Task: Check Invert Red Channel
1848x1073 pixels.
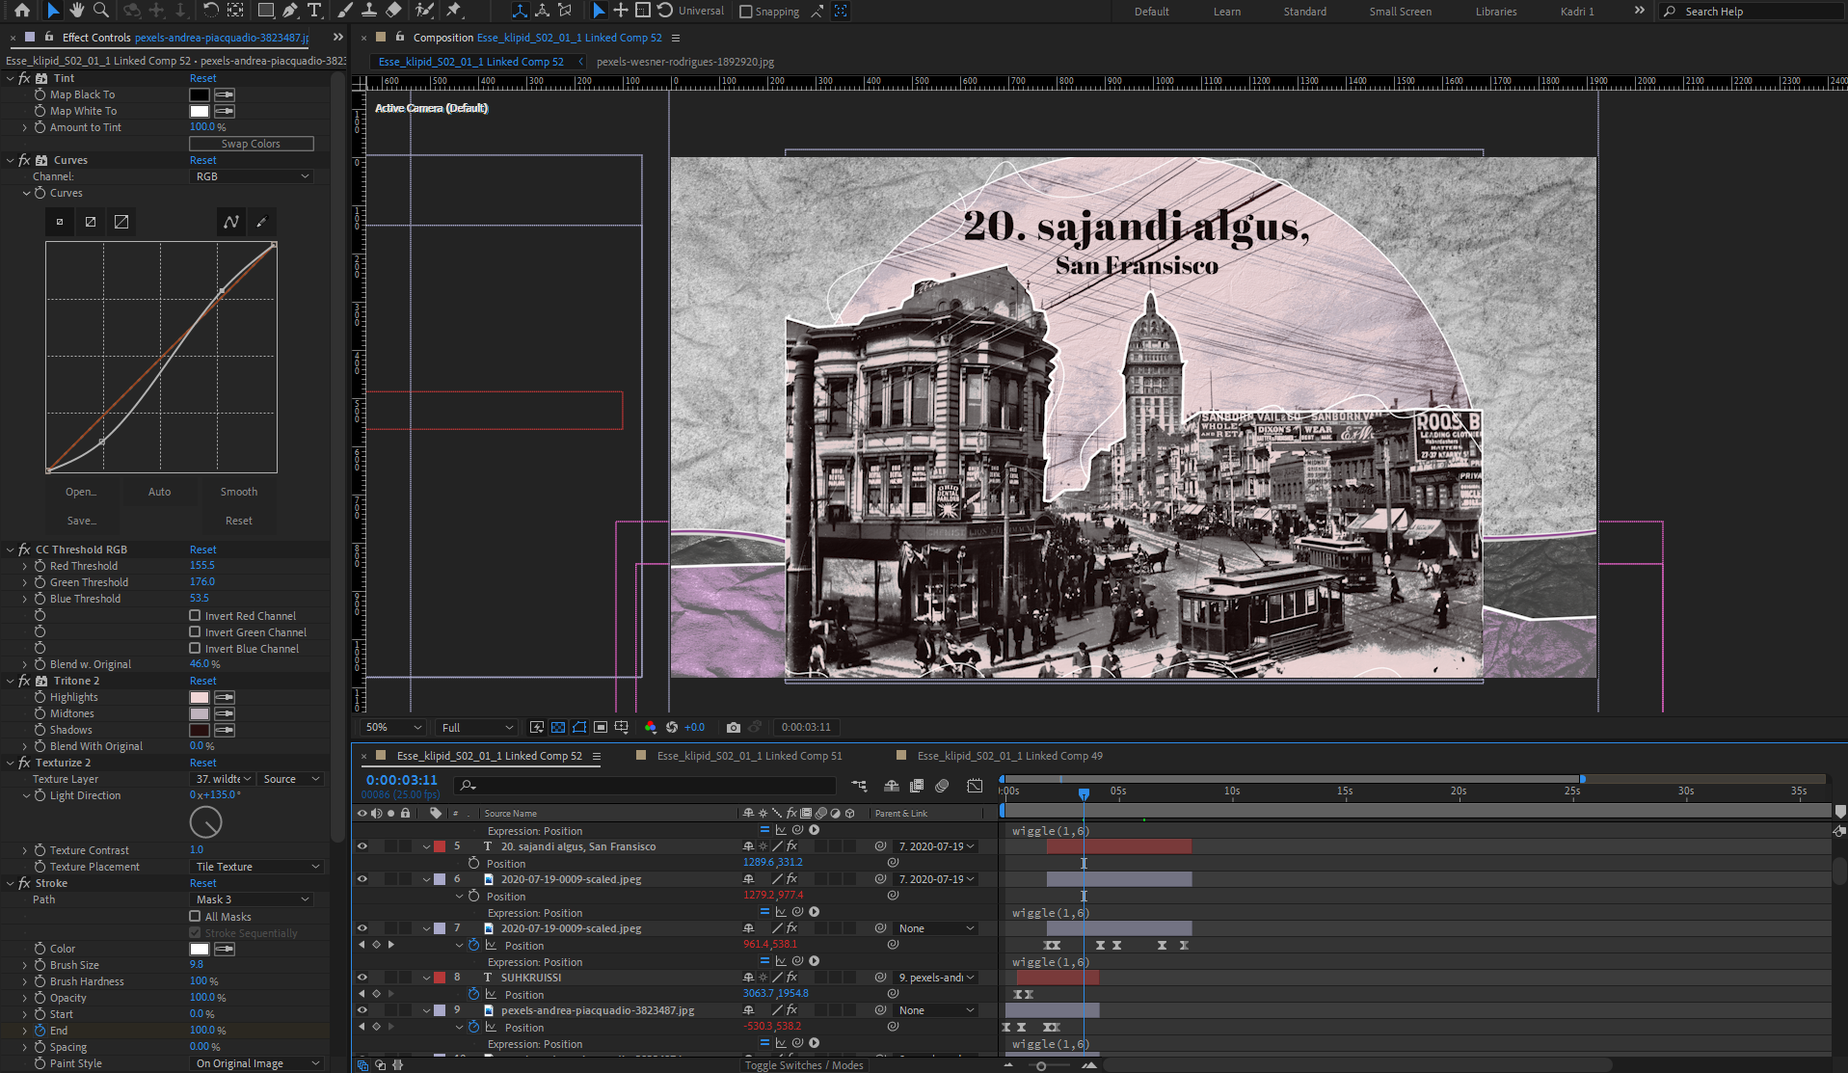Action: point(195,615)
